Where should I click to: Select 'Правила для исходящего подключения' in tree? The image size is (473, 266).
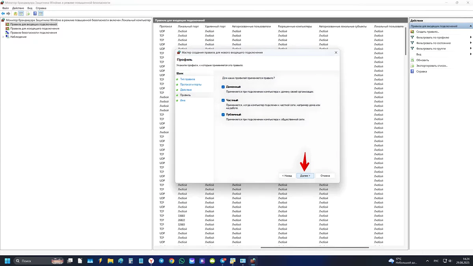coord(35,28)
